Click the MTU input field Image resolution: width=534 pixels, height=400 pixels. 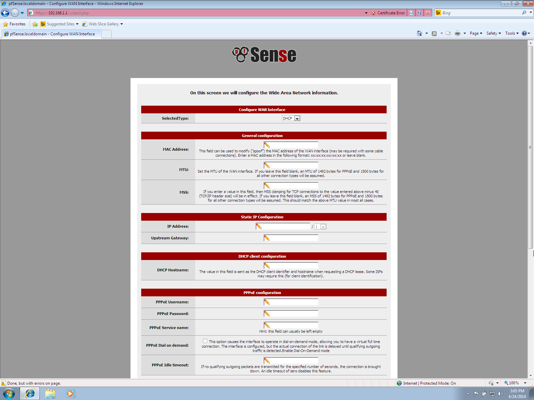pos(291,165)
